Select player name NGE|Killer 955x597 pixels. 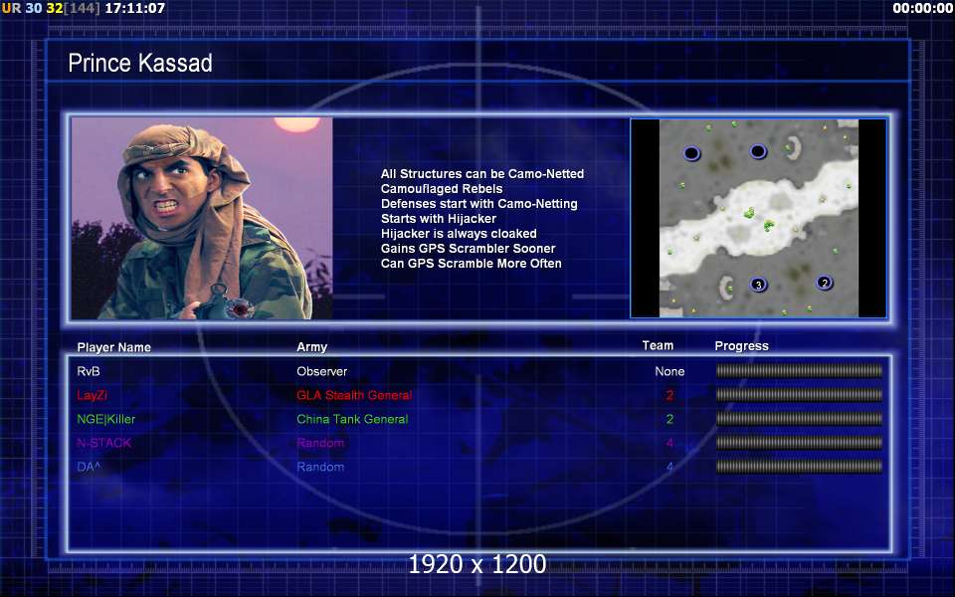point(106,419)
